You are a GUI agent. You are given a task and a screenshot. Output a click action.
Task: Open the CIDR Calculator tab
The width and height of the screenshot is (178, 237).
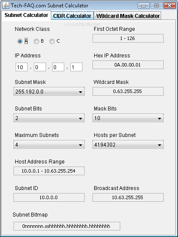coord(72,16)
